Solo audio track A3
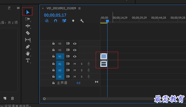Image resolution: width=186 pixels, height=107 pixels. pos(82,77)
